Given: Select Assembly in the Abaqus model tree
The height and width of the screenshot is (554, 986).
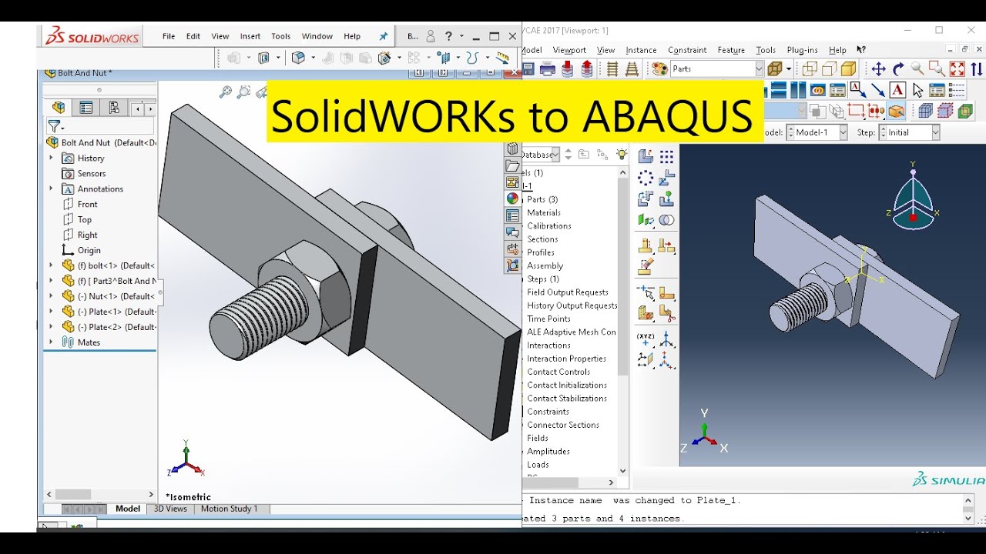Looking at the screenshot, I should 545,265.
